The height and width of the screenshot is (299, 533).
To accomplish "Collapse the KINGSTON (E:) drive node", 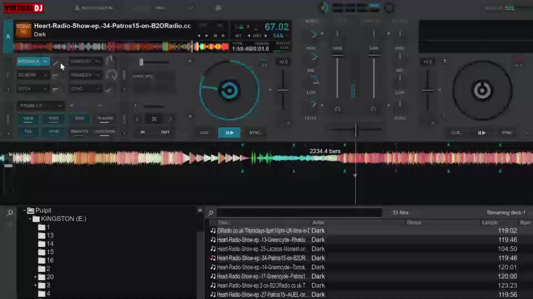I will [x=30, y=219].
